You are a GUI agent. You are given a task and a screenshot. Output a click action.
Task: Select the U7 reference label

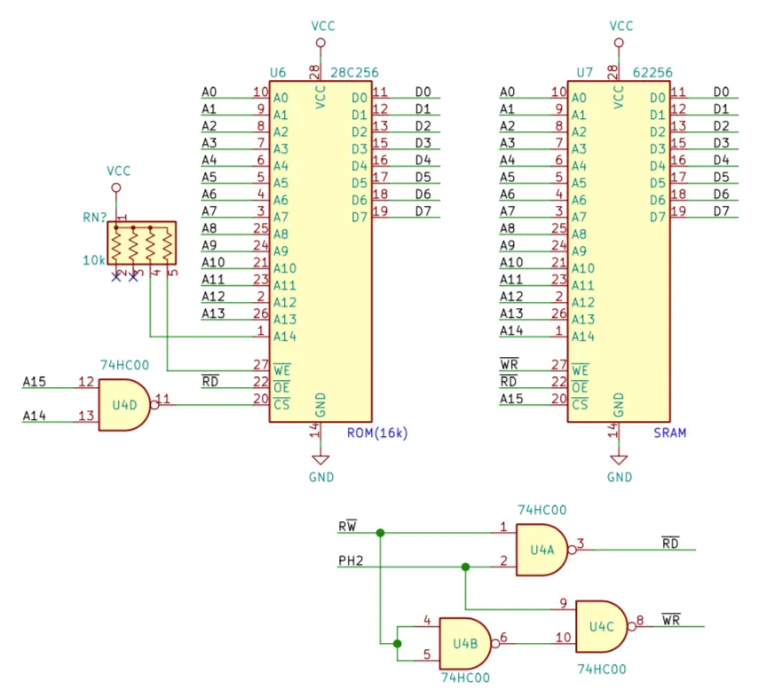click(x=584, y=73)
